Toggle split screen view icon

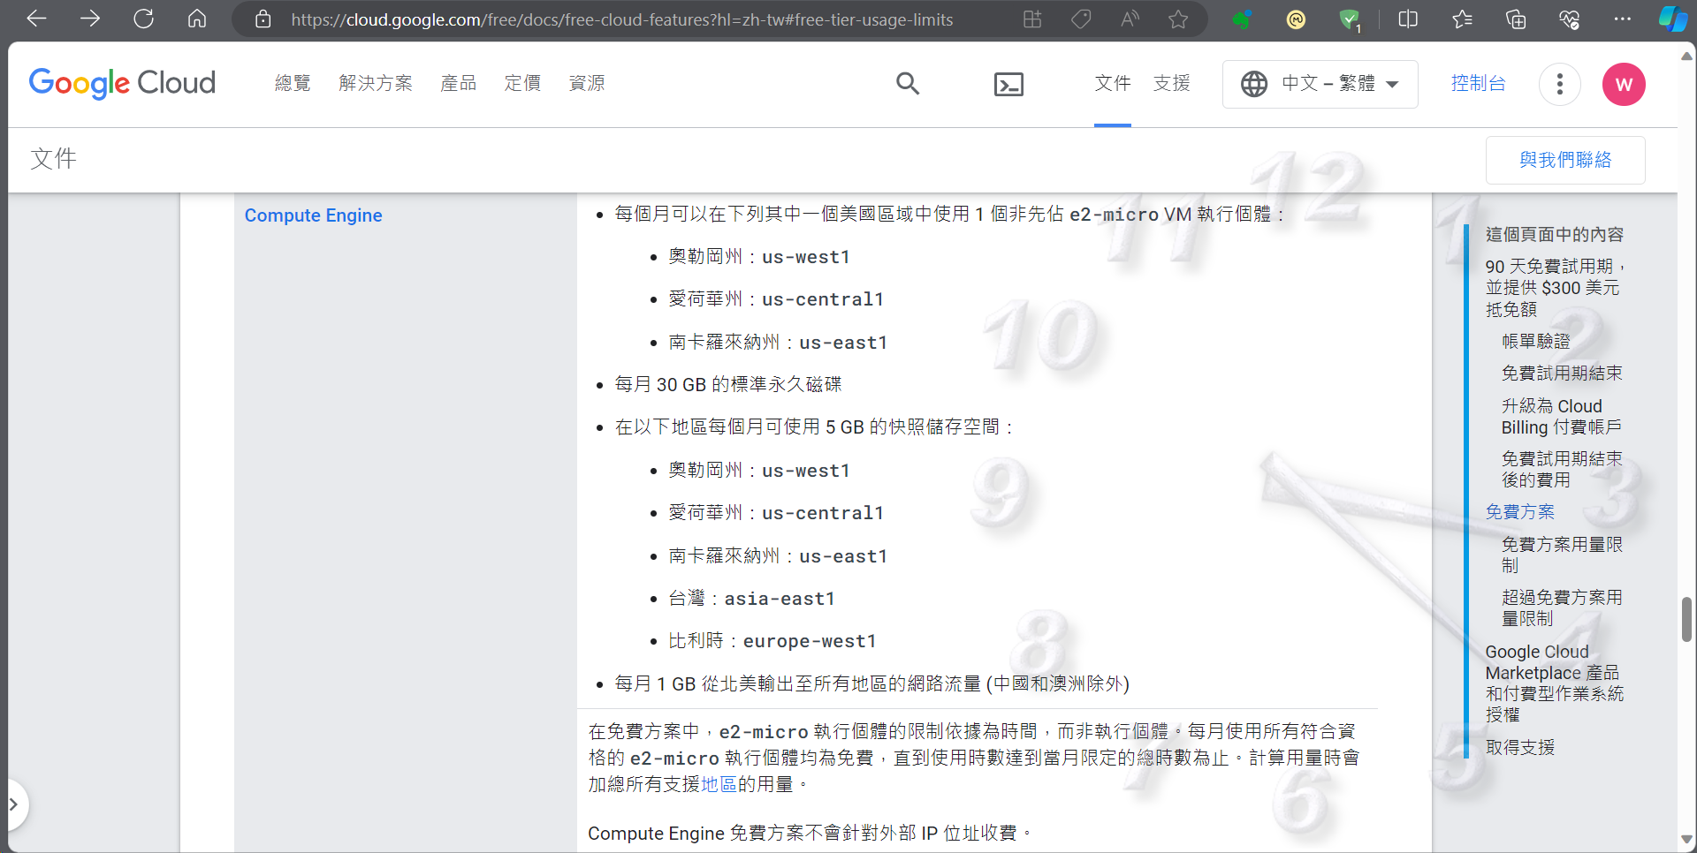point(1408,19)
